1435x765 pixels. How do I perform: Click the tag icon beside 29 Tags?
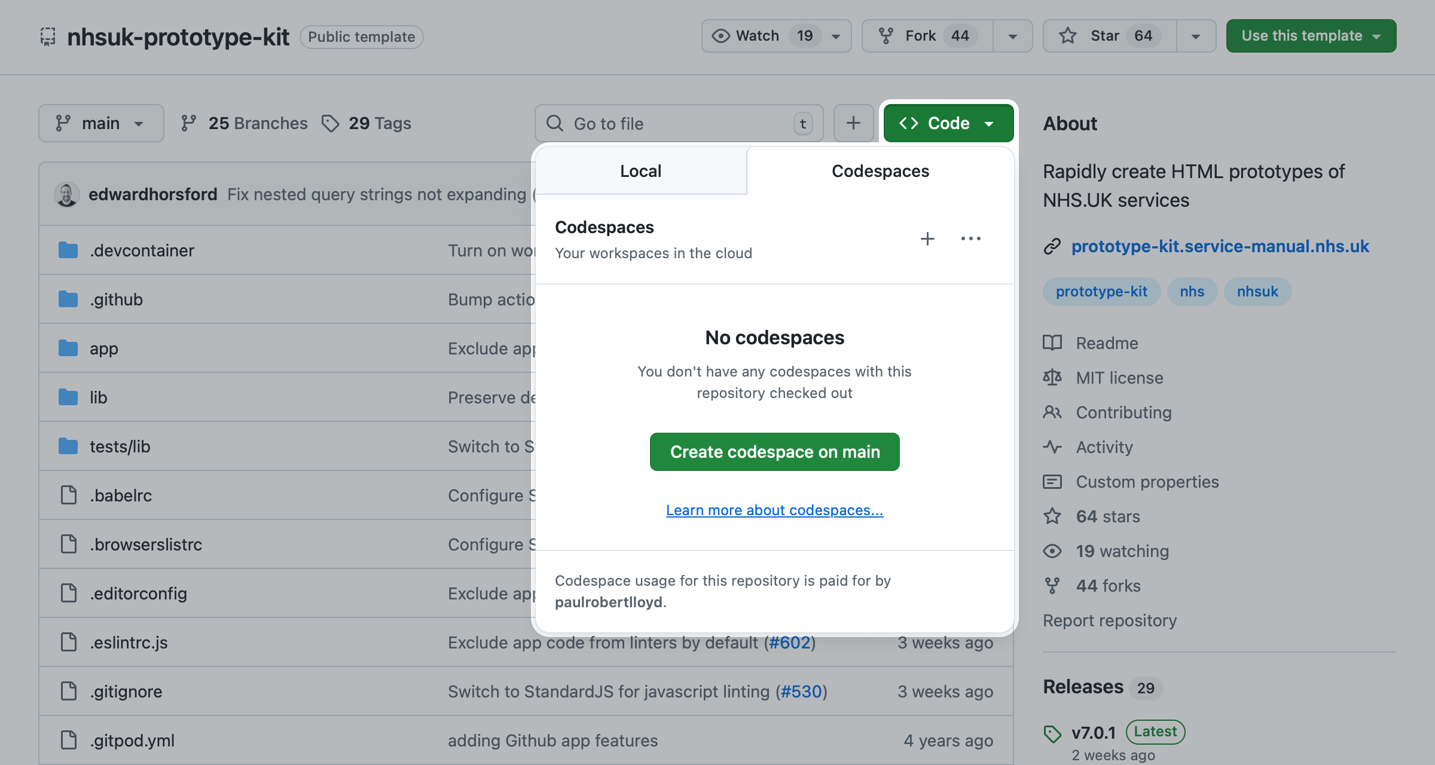[x=330, y=123]
